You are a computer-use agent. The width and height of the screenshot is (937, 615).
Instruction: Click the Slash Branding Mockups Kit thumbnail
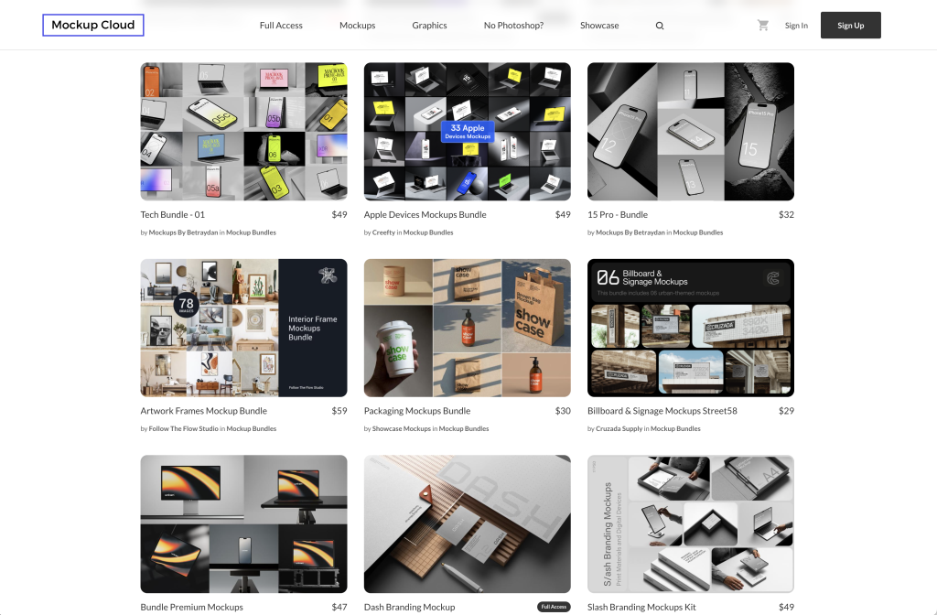click(x=690, y=523)
